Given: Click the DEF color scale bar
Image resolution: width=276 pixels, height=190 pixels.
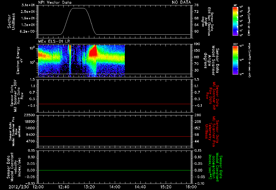Looking at the screenshot, I should coord(235,60).
